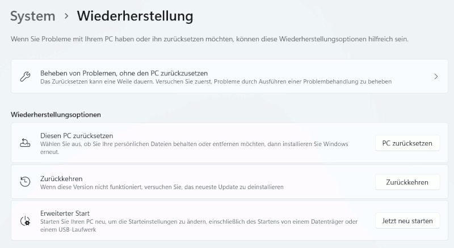The width and height of the screenshot is (454, 248).
Task: Click the wrench troubleshooting icon
Action: coord(25,76)
